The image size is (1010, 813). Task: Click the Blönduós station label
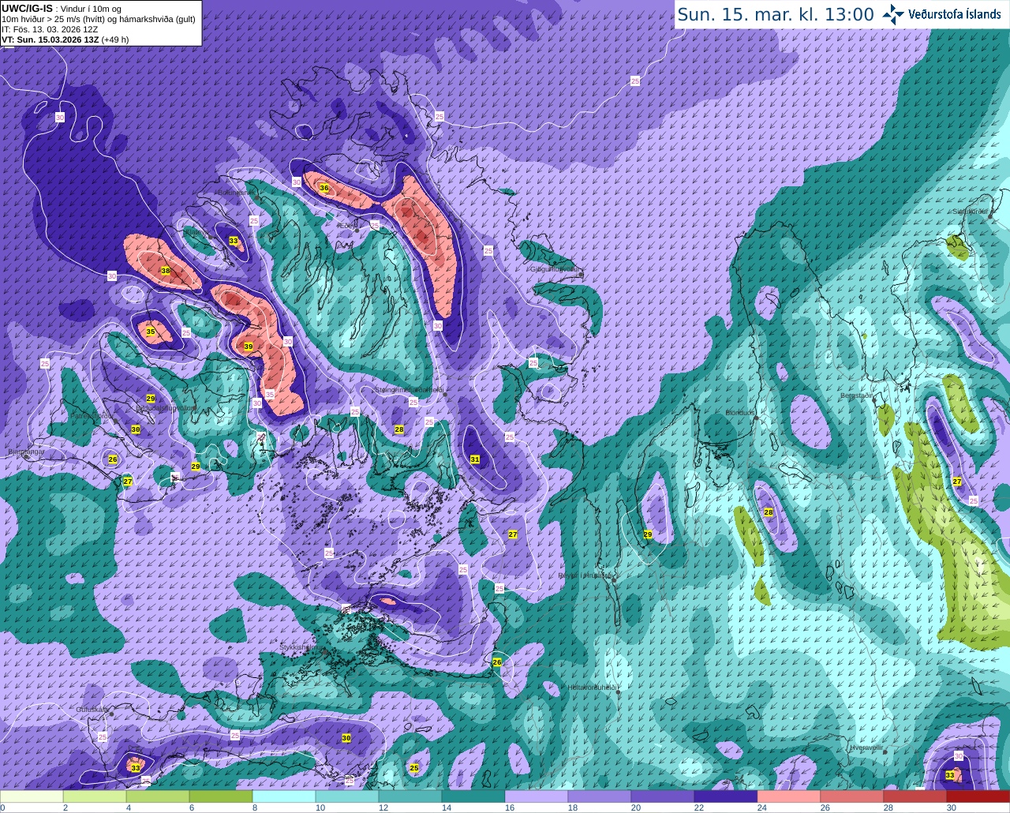[x=740, y=413]
